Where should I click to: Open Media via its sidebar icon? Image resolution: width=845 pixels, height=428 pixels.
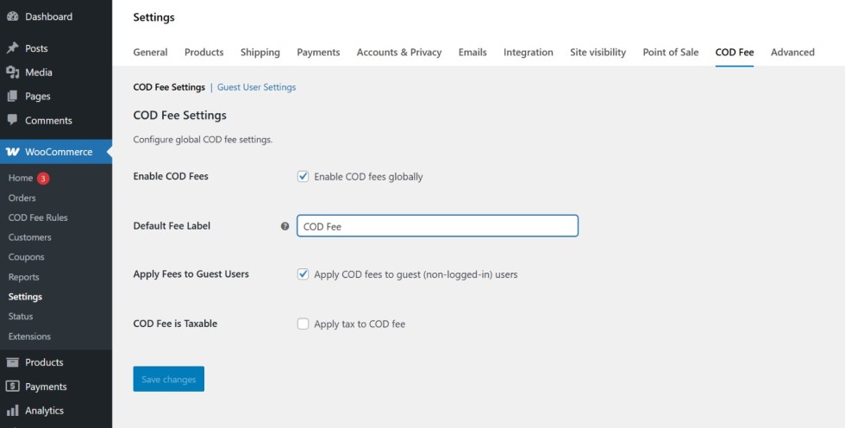tap(13, 72)
